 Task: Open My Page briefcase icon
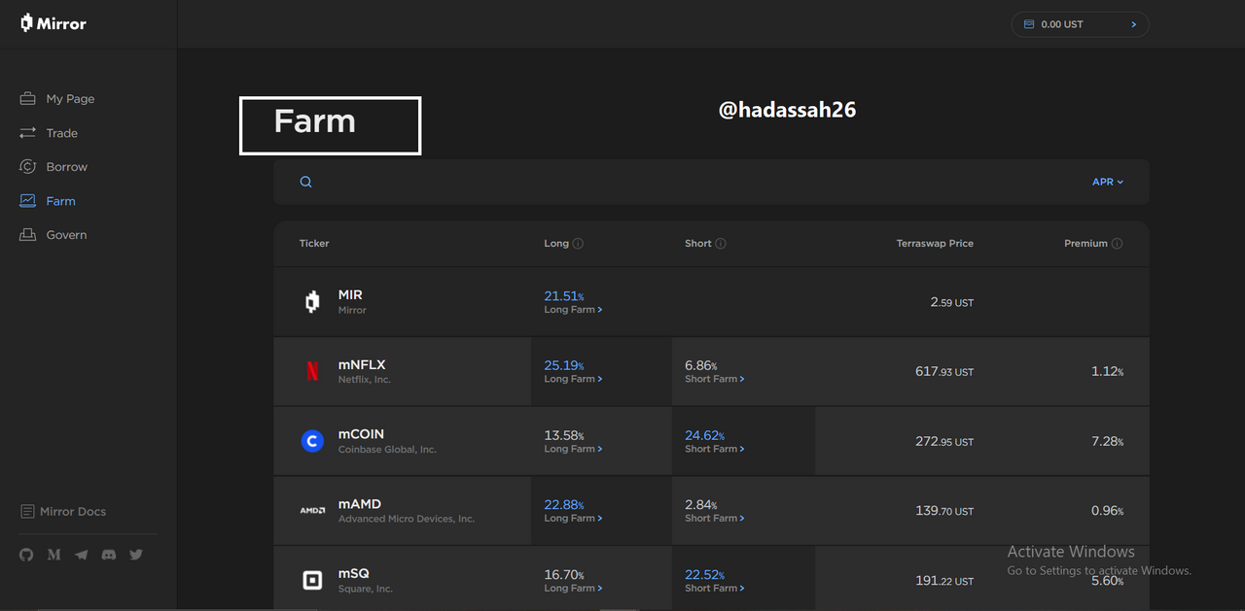click(27, 99)
